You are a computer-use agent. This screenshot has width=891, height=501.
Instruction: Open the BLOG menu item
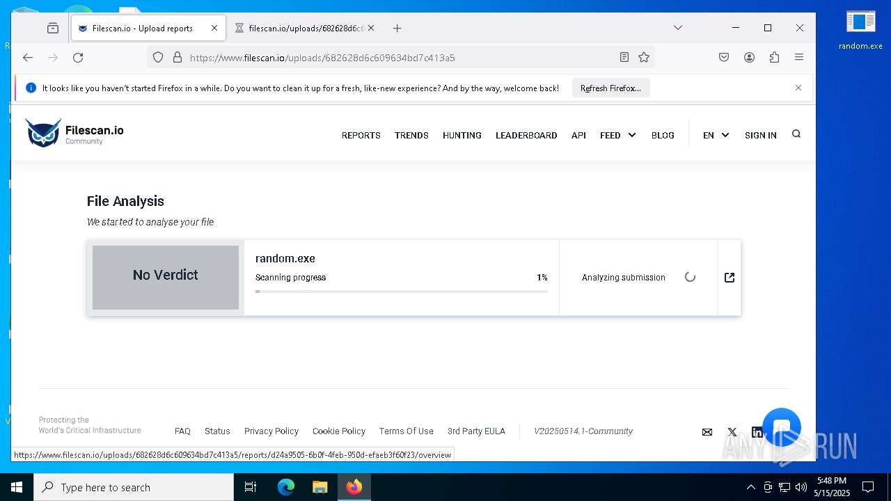pos(663,135)
